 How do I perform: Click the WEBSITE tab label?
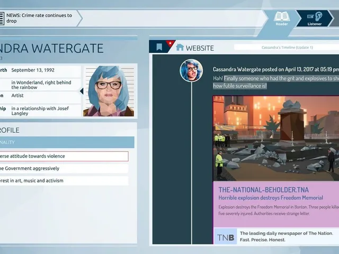[200, 48]
